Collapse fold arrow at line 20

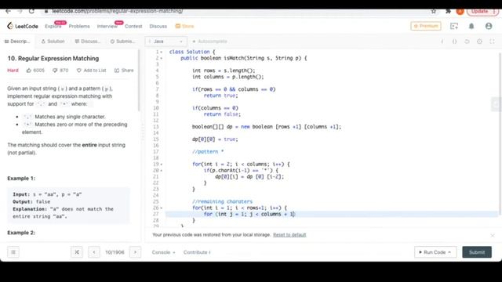click(x=162, y=171)
